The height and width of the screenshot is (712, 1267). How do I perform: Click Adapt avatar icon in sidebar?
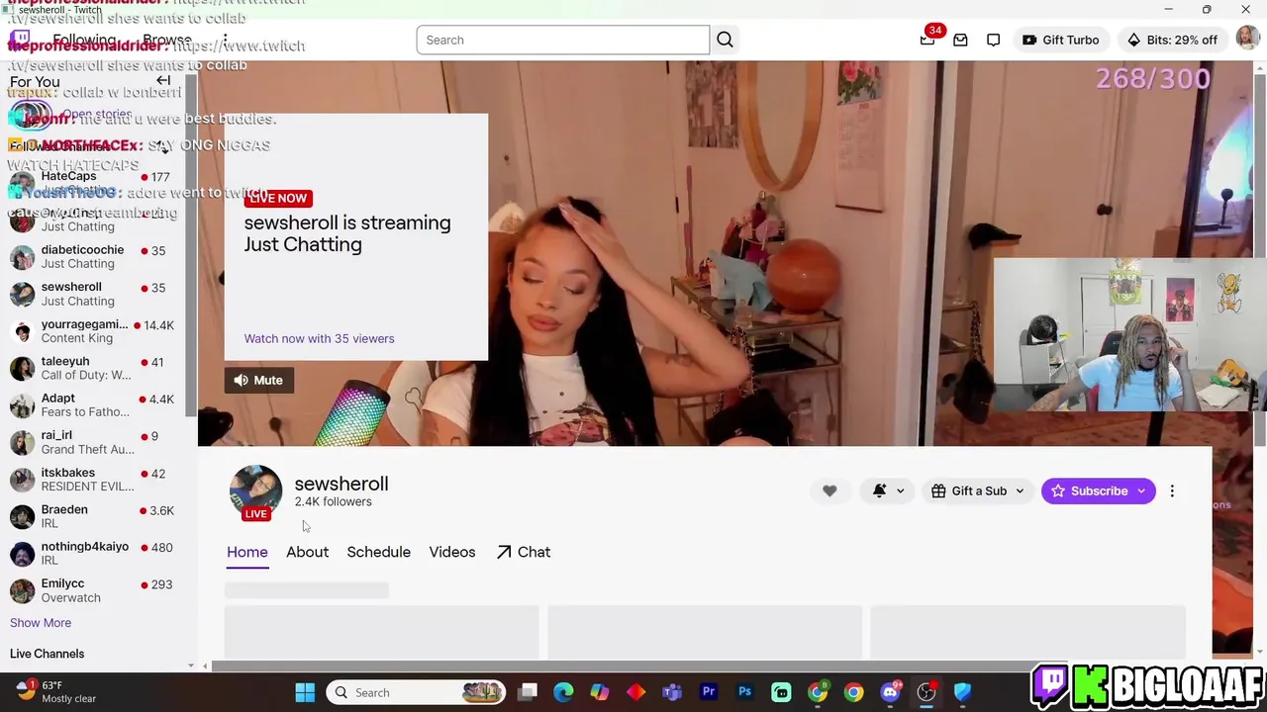[22, 405]
